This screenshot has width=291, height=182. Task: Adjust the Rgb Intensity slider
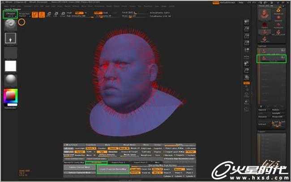click(80, 16)
